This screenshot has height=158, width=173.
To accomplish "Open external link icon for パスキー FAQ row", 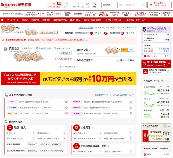I will coord(66,113).
